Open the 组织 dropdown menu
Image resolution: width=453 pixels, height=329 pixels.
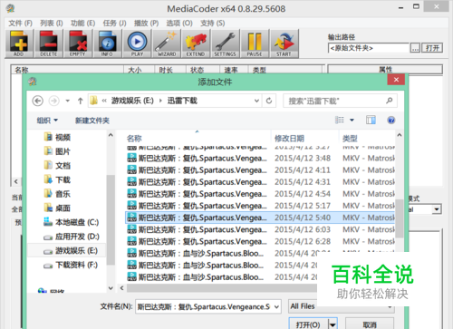click(47, 121)
